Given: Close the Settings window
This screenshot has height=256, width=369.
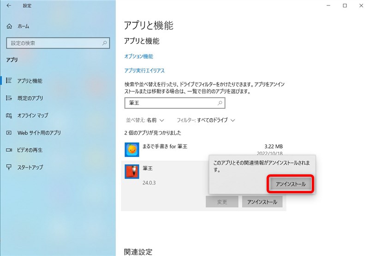Looking at the screenshot, I should (361, 6).
